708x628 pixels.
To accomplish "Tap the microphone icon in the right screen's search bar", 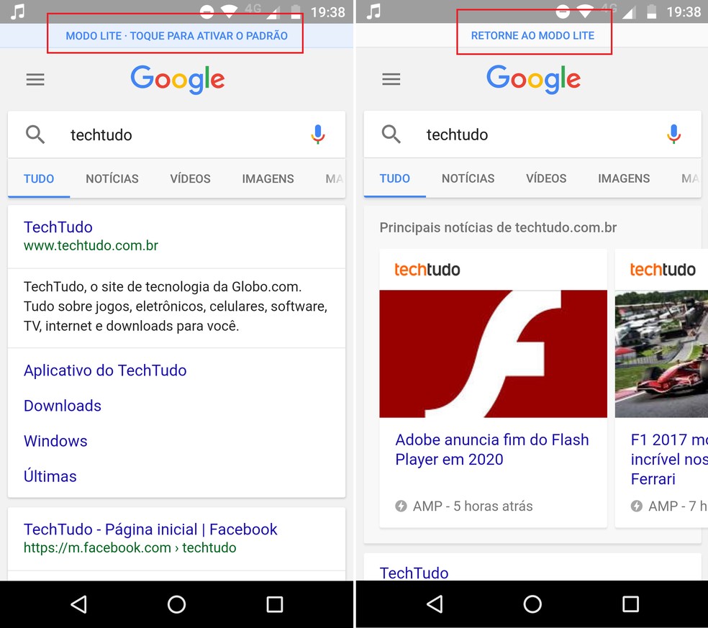I will (673, 134).
